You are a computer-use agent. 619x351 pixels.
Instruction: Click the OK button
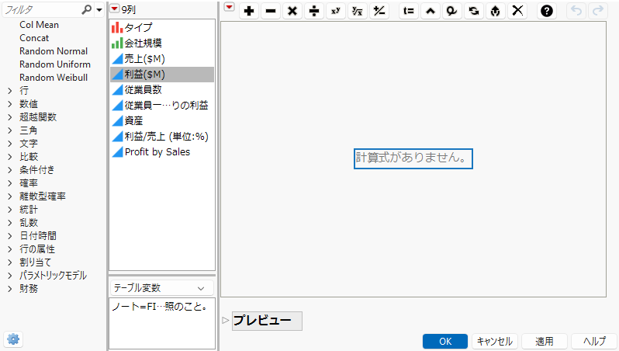[445, 341]
